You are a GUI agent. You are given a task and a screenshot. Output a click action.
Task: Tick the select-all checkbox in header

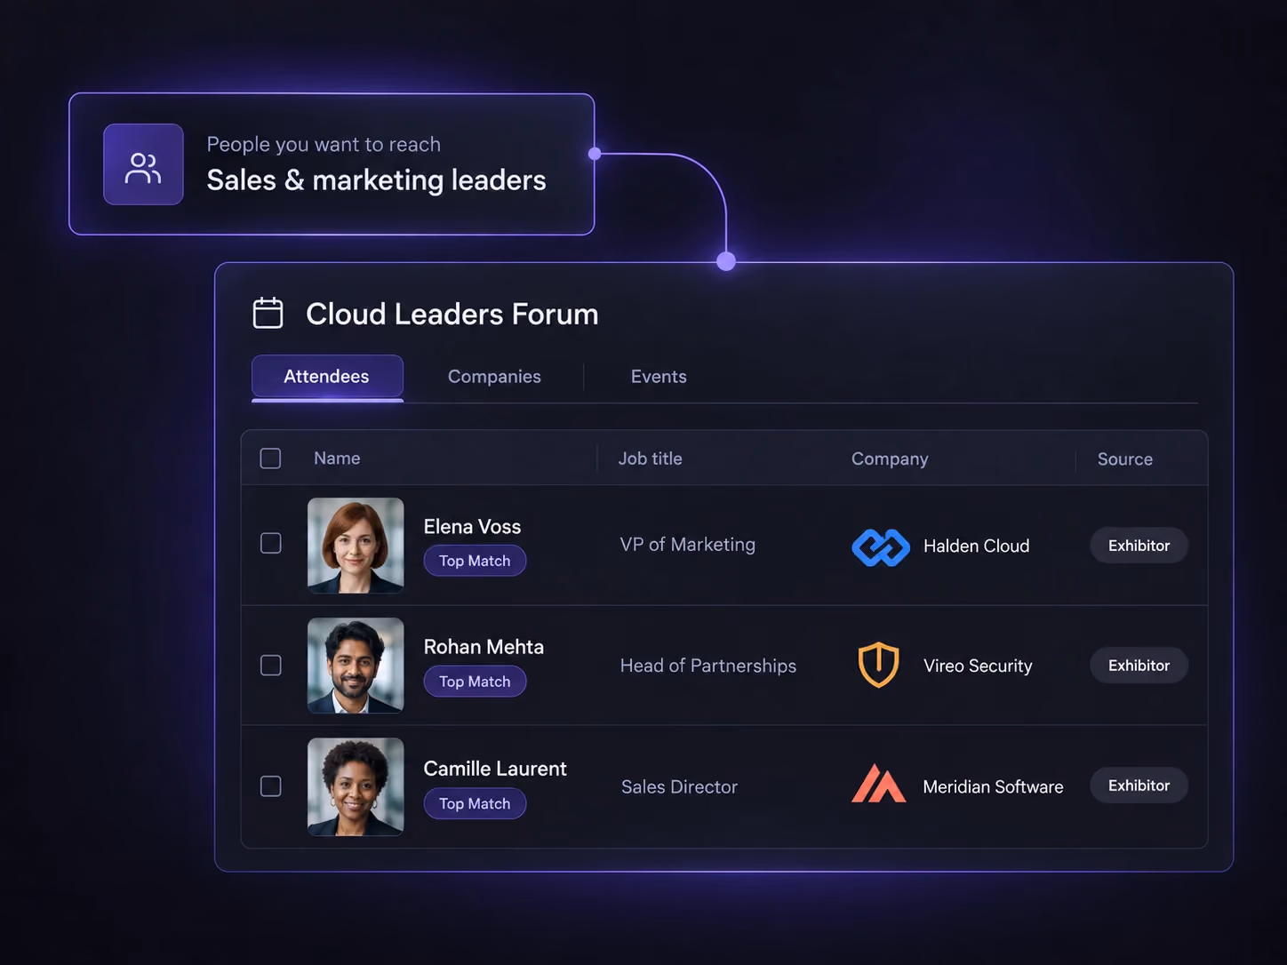pyautogui.click(x=270, y=459)
